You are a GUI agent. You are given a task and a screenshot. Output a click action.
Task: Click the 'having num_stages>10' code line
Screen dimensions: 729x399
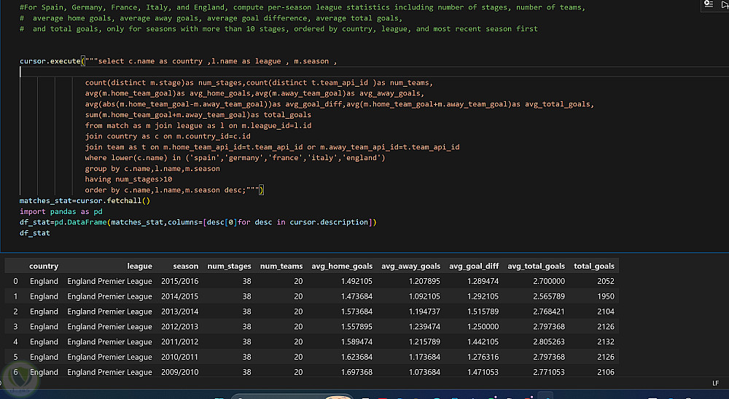point(128,179)
